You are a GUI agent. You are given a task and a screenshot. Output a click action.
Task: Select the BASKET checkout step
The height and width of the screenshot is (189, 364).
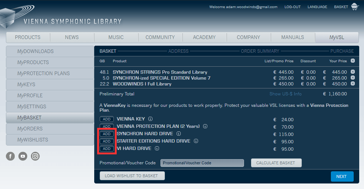point(108,51)
